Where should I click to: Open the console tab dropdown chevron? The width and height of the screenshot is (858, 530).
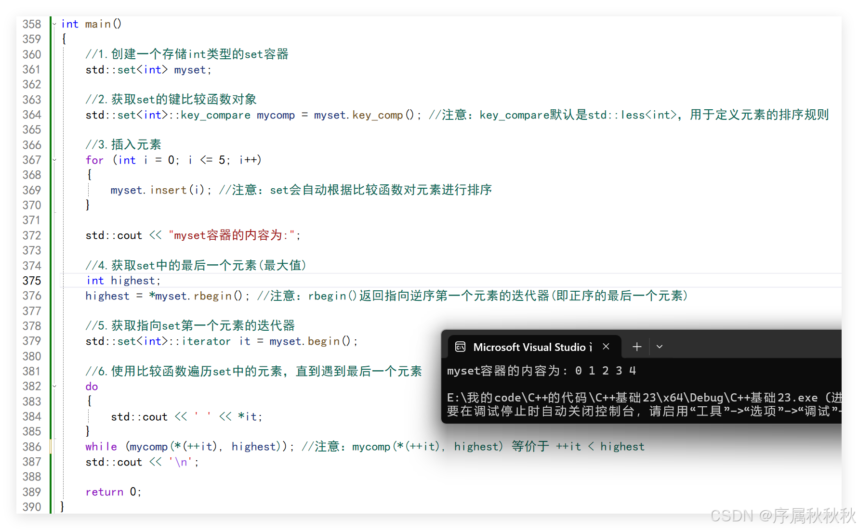click(660, 347)
